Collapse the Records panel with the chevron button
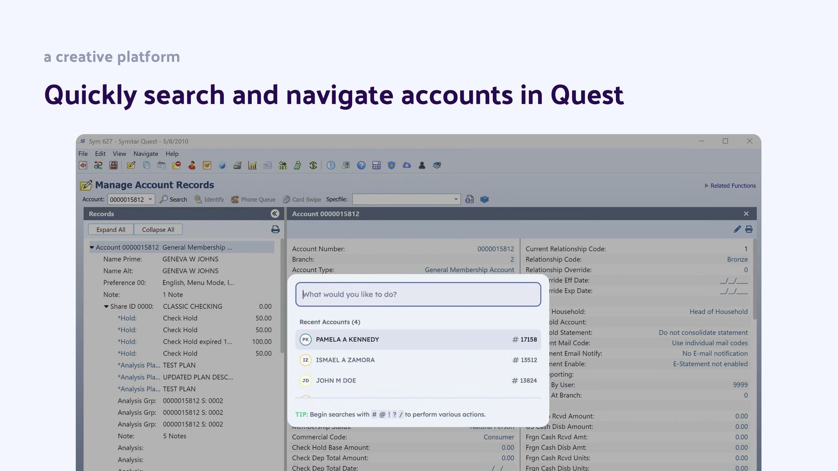The width and height of the screenshot is (838, 471). (275, 214)
